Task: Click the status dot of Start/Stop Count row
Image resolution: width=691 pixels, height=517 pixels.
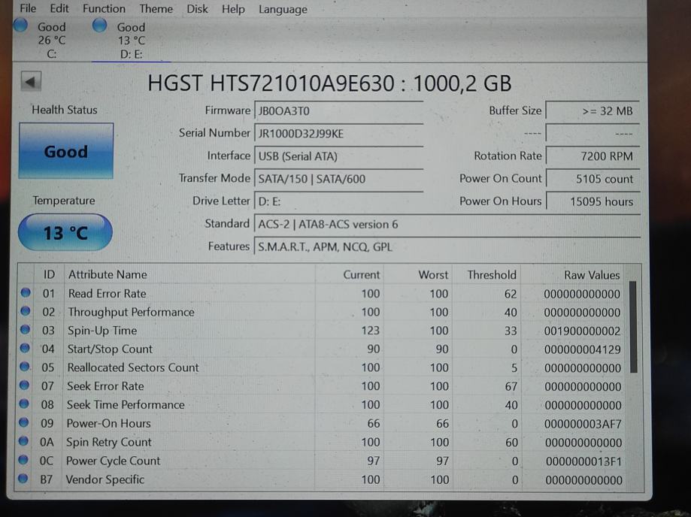Action: (25, 348)
